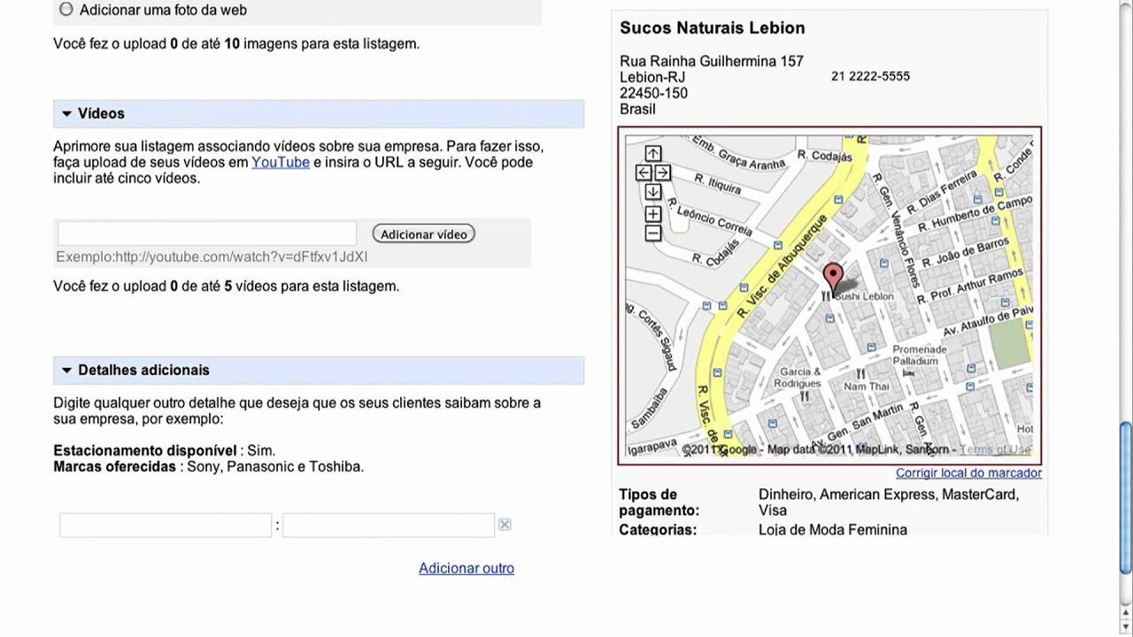
Task: Pan the map left with arrow control
Action: tap(644, 173)
